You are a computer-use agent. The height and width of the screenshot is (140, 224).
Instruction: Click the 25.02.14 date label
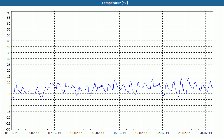[184, 133]
